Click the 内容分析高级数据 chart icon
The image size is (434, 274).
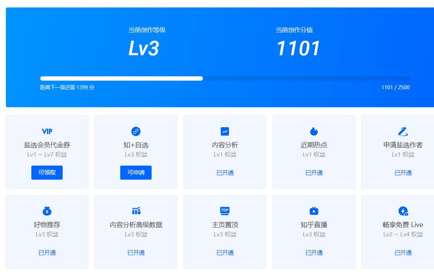136,211
